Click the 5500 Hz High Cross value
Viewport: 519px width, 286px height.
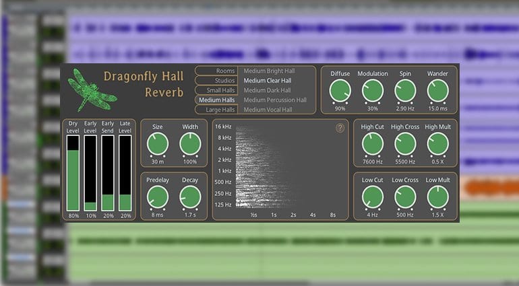[x=405, y=162]
